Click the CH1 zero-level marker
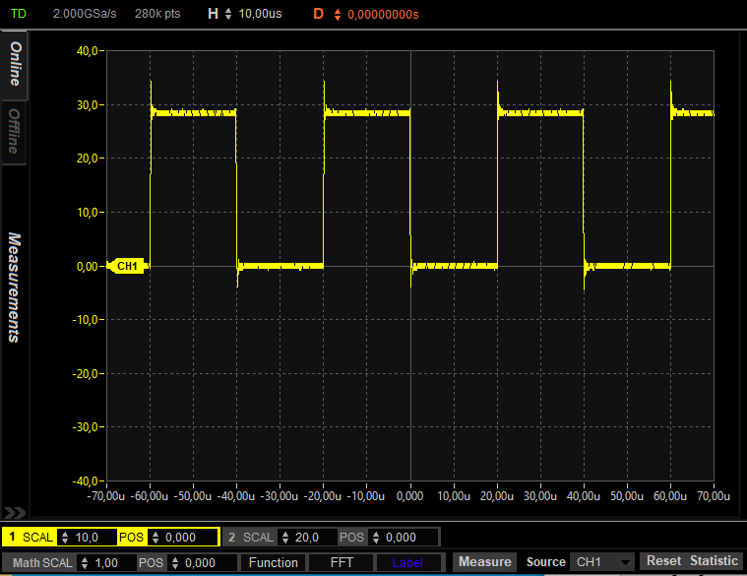 click(x=126, y=266)
